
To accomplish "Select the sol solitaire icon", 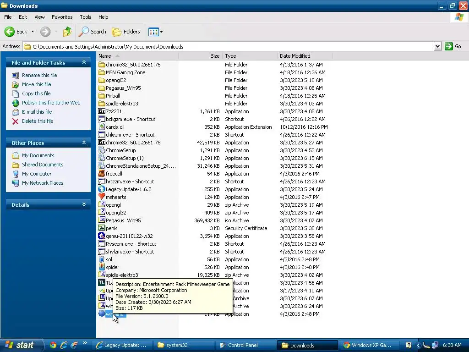I will 102,259.
